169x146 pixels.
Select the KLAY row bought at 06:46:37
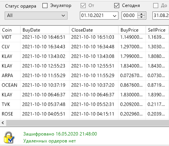tap(84, 95)
